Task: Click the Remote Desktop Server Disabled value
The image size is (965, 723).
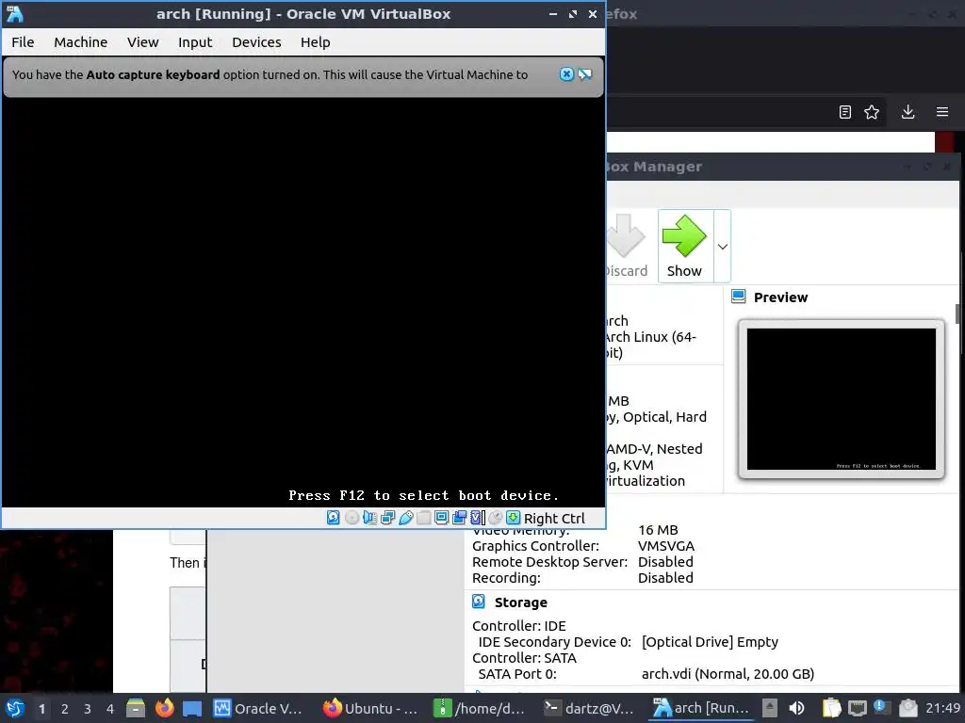Action: coord(665,562)
